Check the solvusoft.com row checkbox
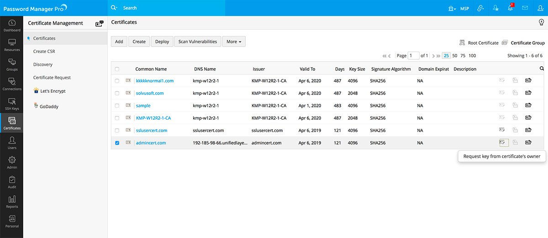Image resolution: width=548 pixels, height=238 pixels. 117,93
